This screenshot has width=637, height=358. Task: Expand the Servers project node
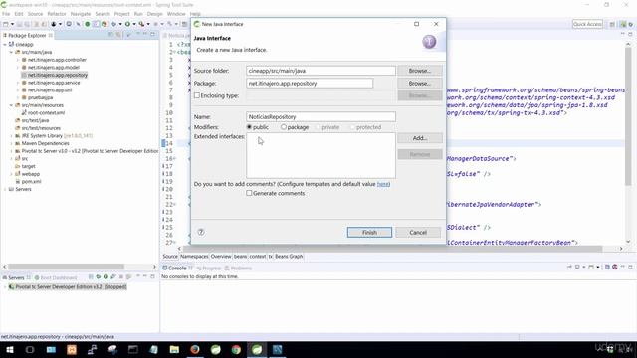[x=5, y=189]
